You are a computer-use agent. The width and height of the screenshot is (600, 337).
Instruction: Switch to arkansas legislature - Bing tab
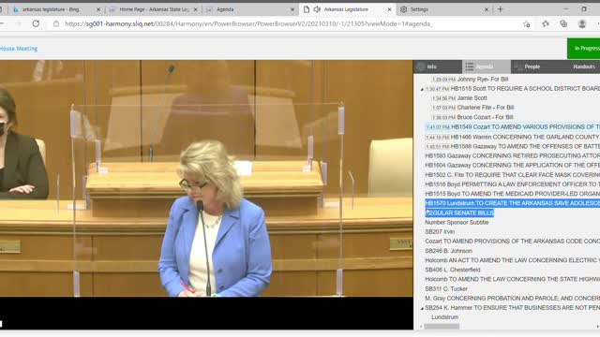coord(51,9)
